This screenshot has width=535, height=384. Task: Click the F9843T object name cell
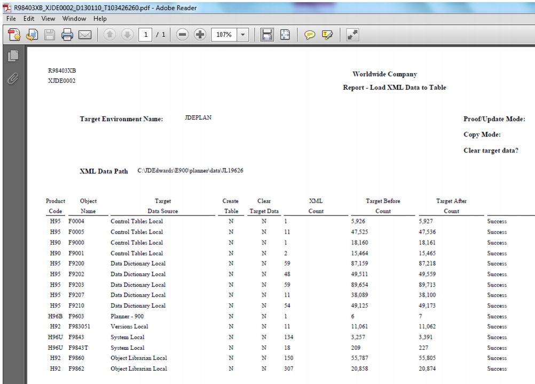[x=78, y=348]
